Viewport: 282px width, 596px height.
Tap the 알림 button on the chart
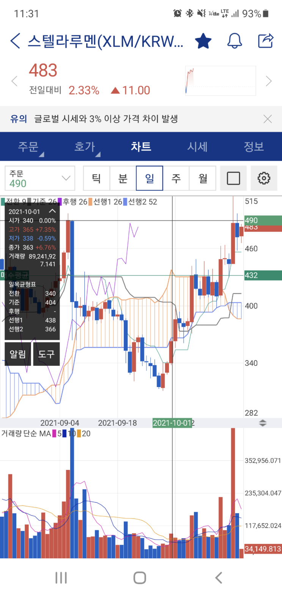click(x=17, y=354)
